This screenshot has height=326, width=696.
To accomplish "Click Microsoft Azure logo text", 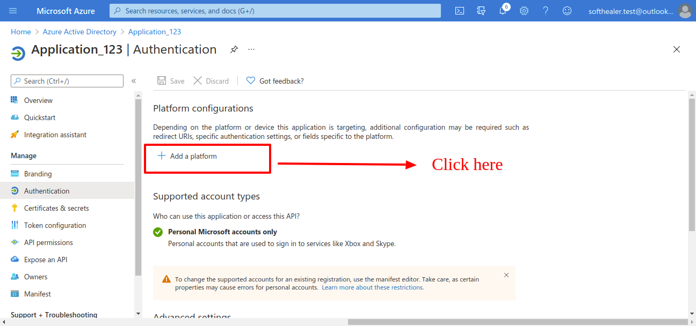I will point(66,11).
